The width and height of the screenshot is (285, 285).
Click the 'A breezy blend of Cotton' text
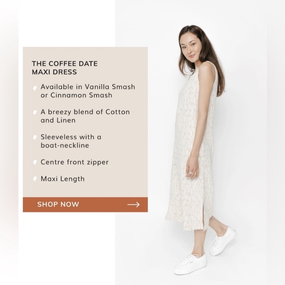pyautogui.click(x=85, y=112)
